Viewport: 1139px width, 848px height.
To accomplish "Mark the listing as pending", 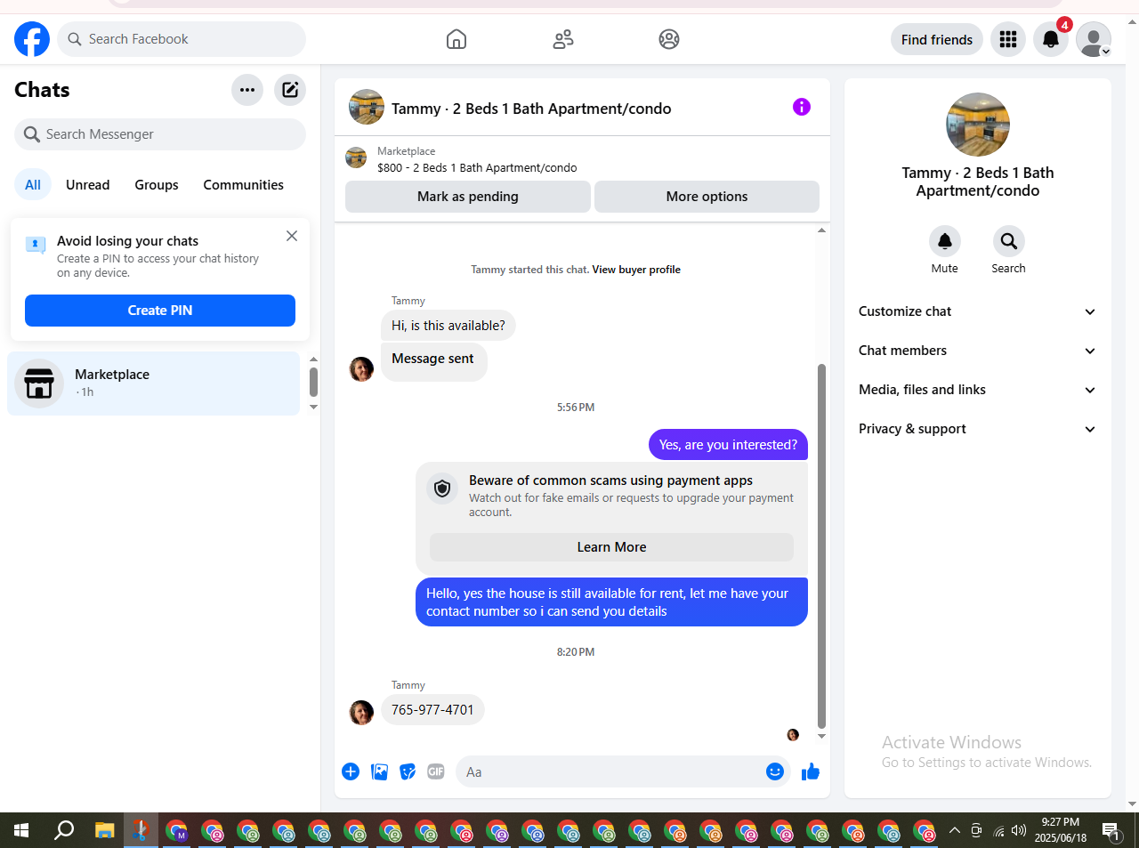I will (x=468, y=197).
